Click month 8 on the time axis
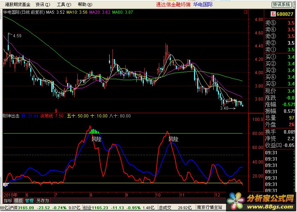 click(91, 195)
